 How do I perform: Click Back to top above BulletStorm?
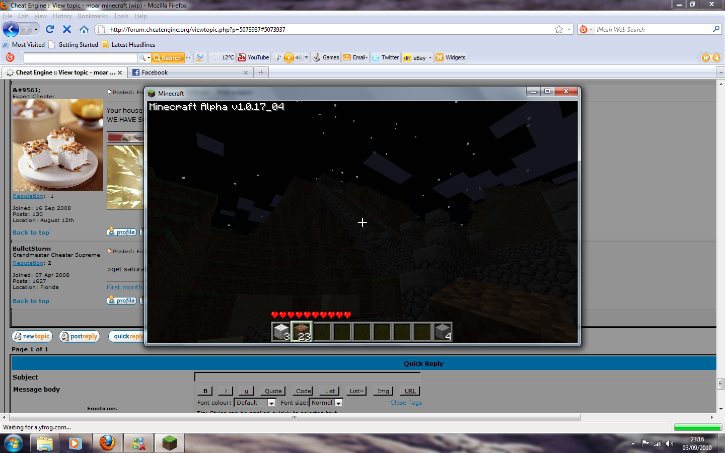[x=31, y=233]
